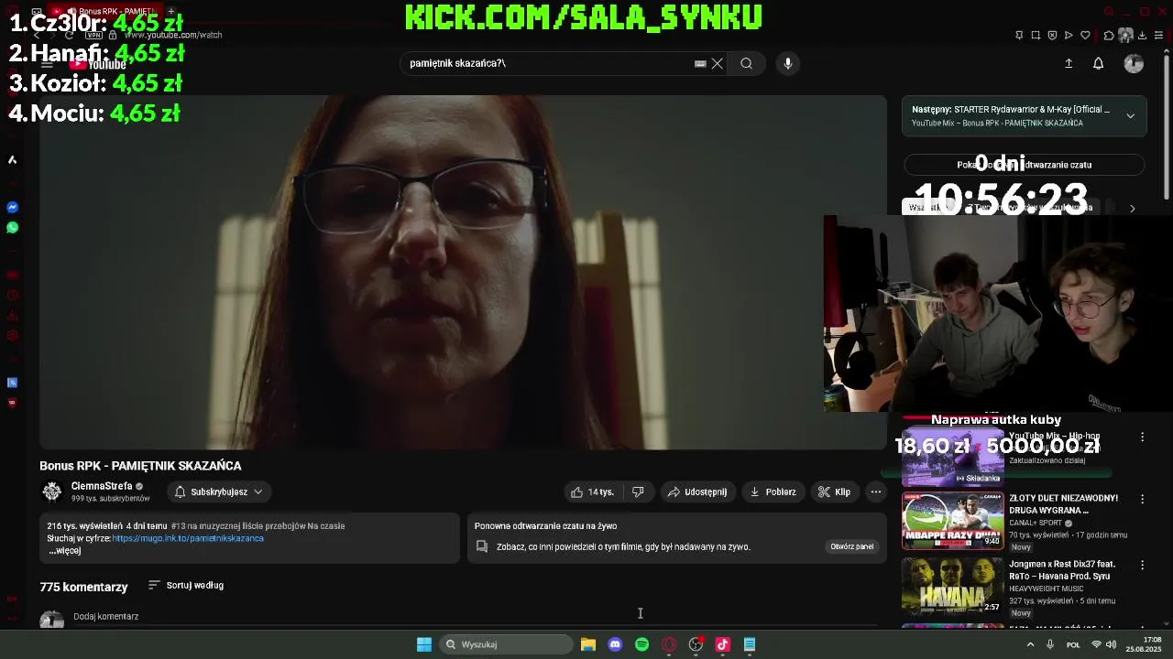This screenshot has width=1173, height=659.
Task: Click the browser heart bookmark icon
Action: (x=1085, y=36)
